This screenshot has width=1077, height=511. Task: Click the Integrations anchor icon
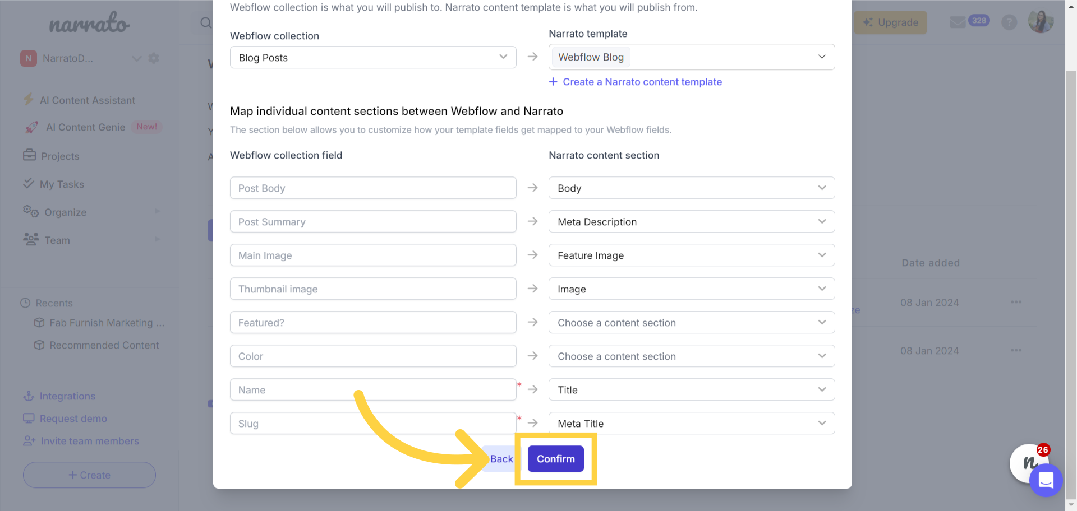point(29,396)
